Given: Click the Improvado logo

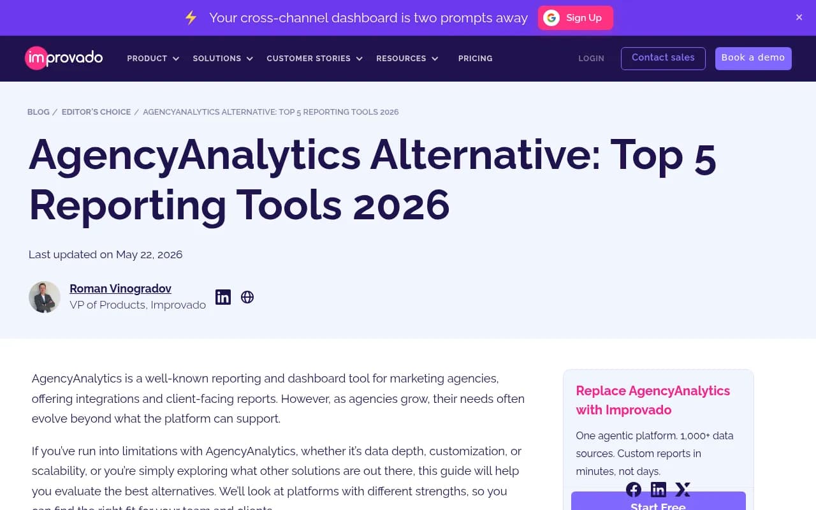Looking at the screenshot, I should 64,58.
